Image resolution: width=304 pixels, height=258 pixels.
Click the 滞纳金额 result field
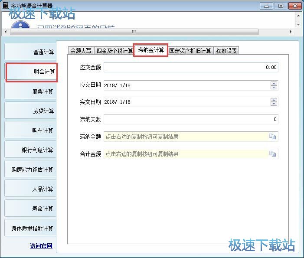(x=191, y=137)
